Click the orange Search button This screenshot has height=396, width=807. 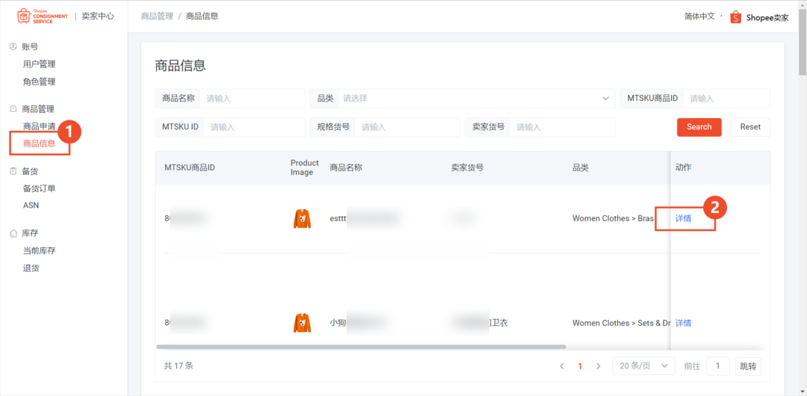point(699,127)
